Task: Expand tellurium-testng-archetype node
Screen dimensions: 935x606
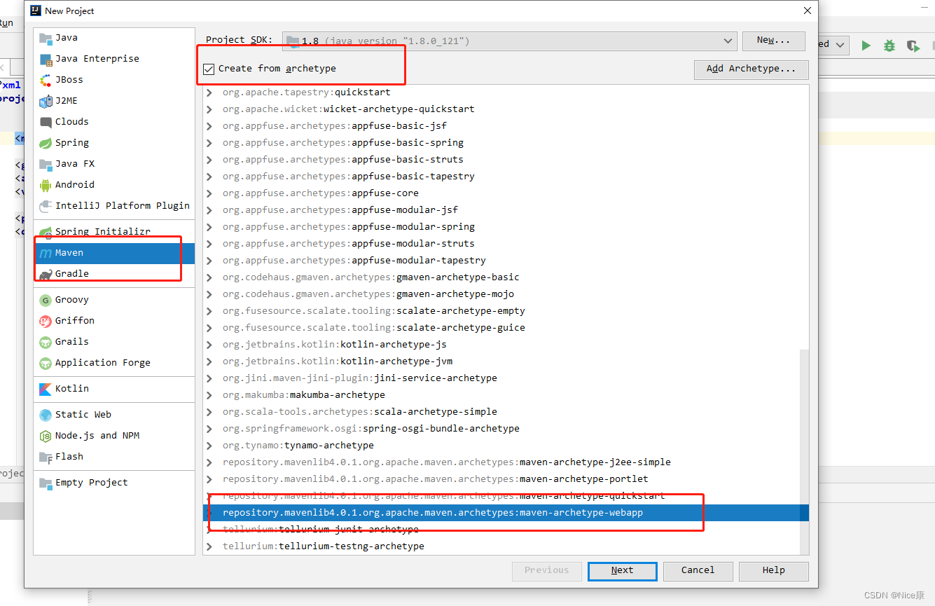Action: pos(209,546)
